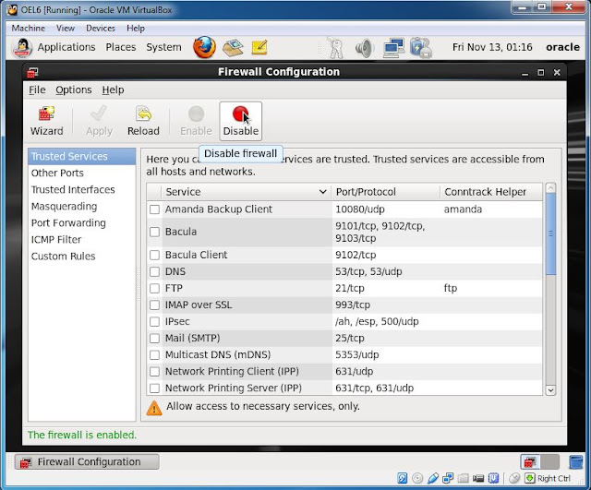Check Multicast DNS (mDNS) checkbox
The width and height of the screenshot is (591, 490).
pos(154,354)
